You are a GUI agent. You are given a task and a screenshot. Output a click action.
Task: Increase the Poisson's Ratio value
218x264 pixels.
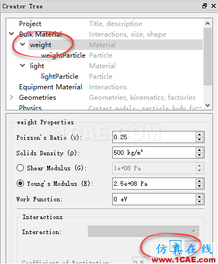coord(200,135)
